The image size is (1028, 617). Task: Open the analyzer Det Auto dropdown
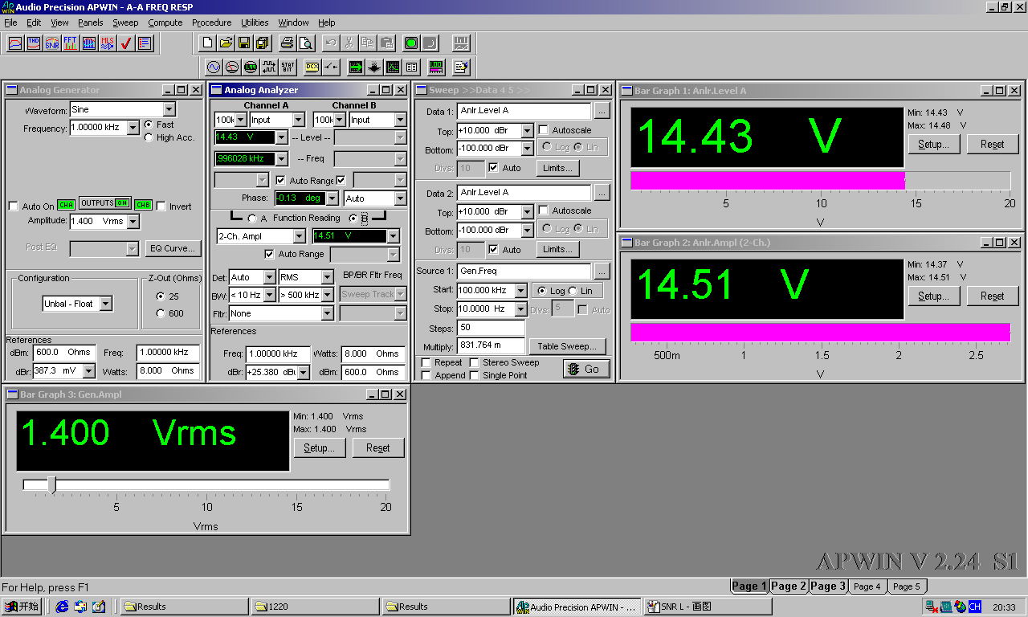(268, 277)
